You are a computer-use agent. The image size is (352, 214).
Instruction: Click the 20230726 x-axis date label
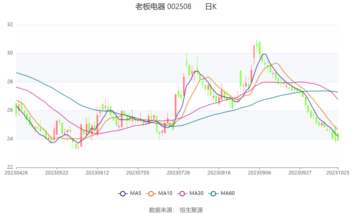(x=178, y=173)
